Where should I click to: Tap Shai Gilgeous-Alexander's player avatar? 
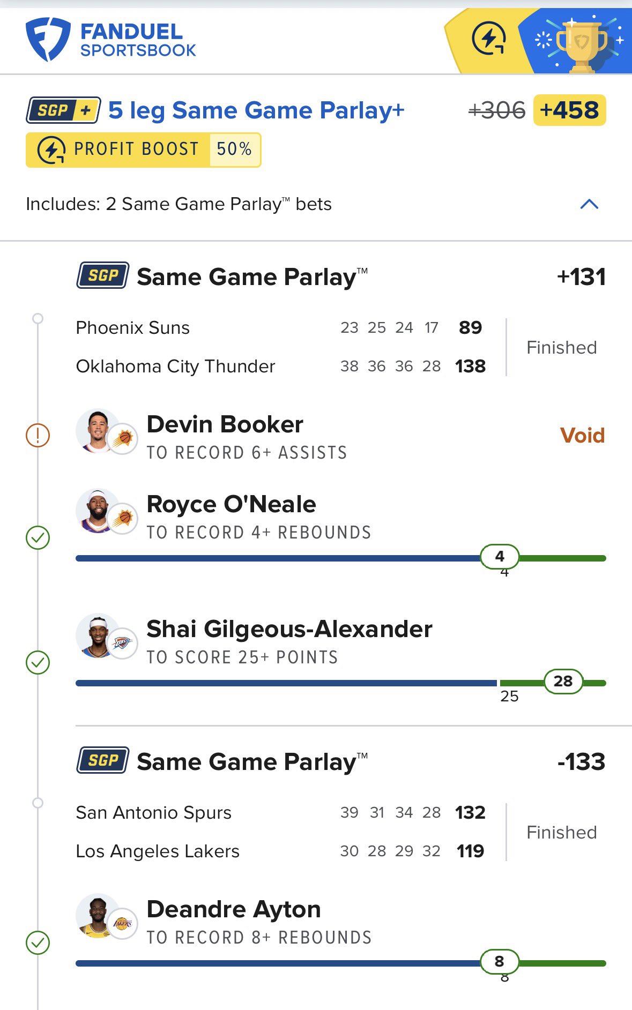[98, 635]
